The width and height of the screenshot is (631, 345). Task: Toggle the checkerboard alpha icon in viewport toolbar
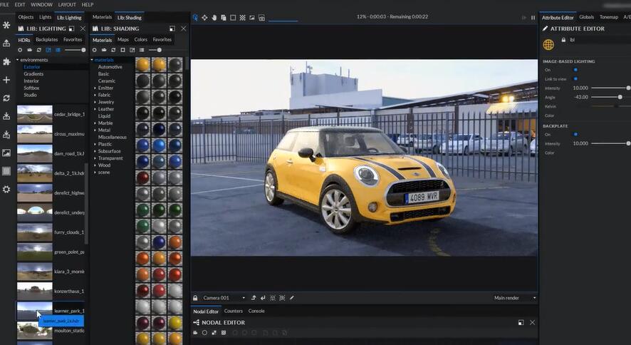click(243, 18)
